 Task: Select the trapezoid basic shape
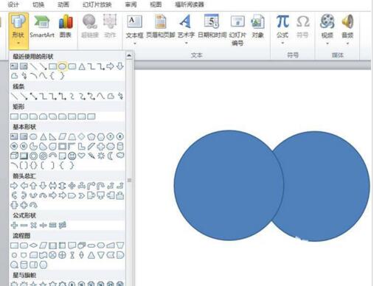(72, 136)
